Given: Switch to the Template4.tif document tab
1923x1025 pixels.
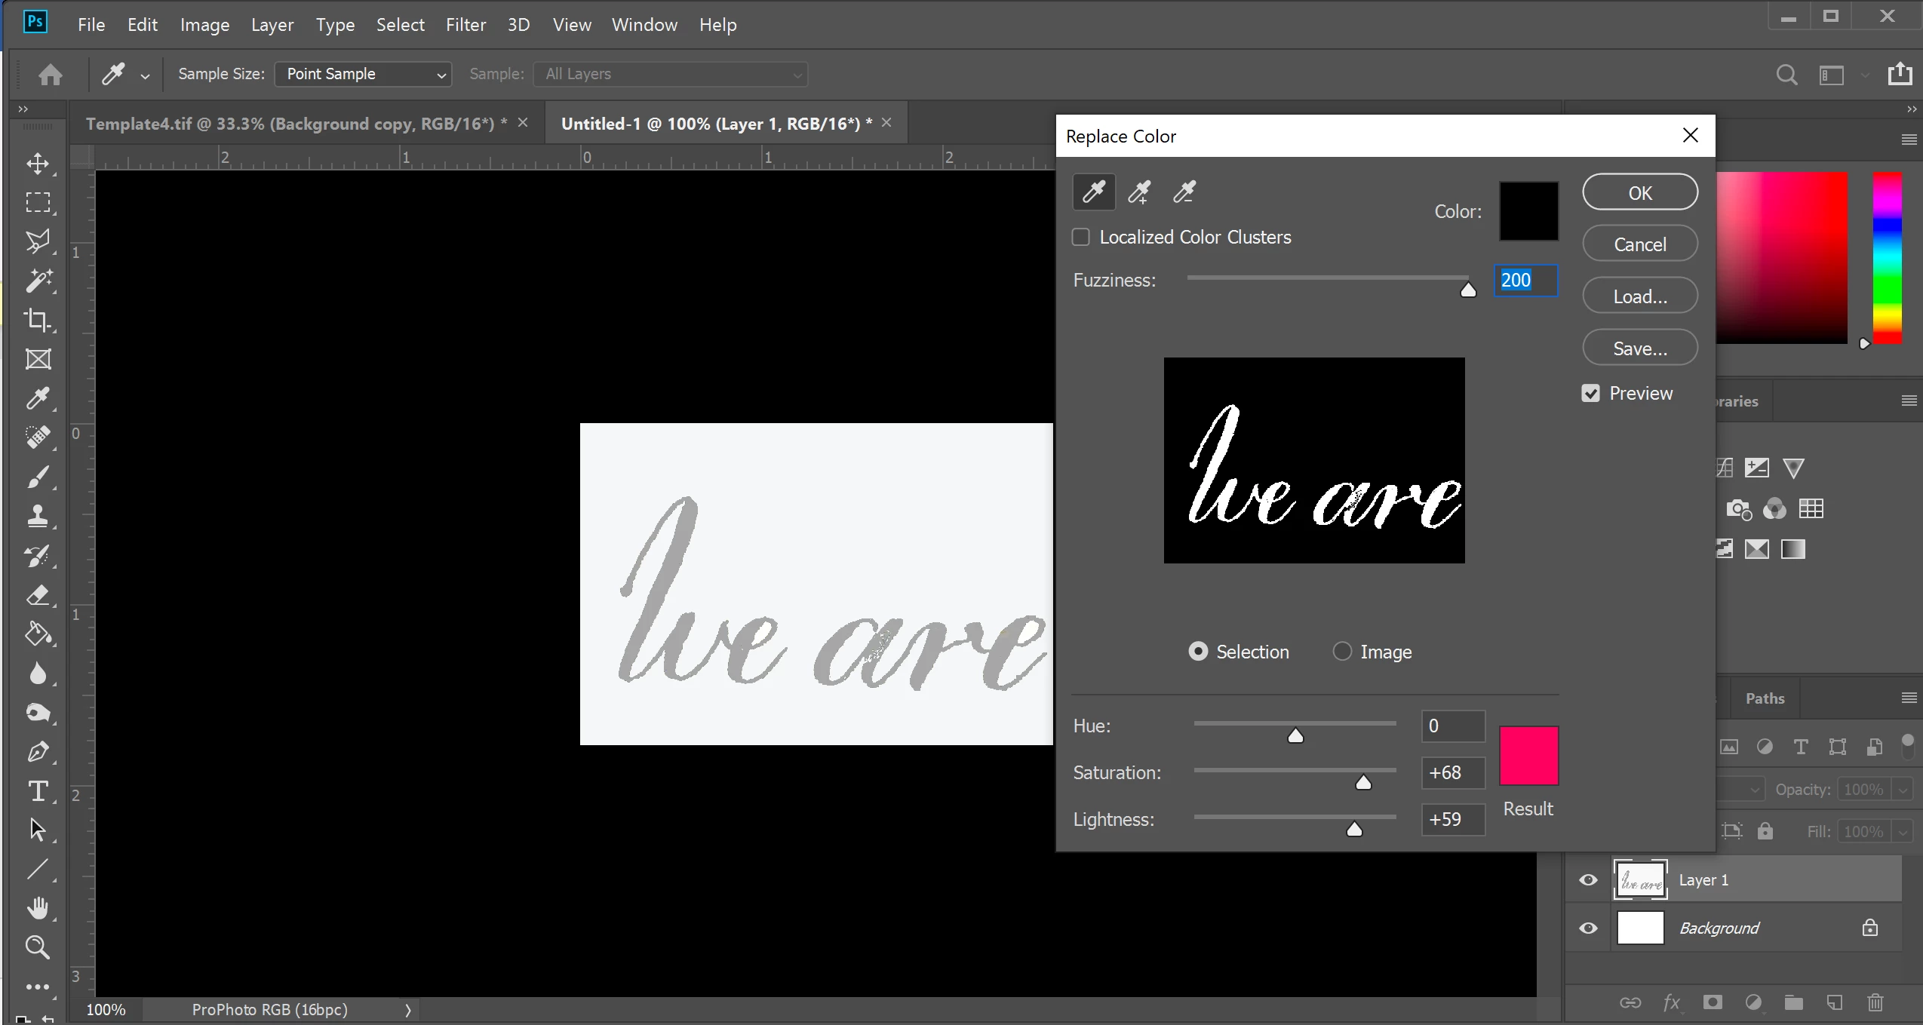Looking at the screenshot, I should 294,123.
